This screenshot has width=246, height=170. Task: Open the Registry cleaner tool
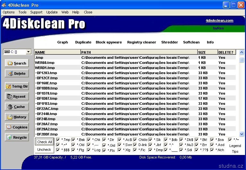[141, 42]
